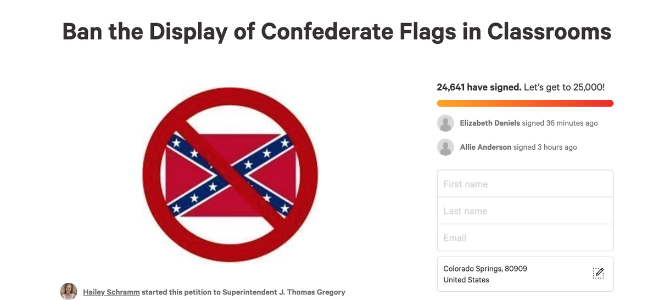
Task: Click the "signed 36 minutes ago" timestamp
Action: pos(560,123)
